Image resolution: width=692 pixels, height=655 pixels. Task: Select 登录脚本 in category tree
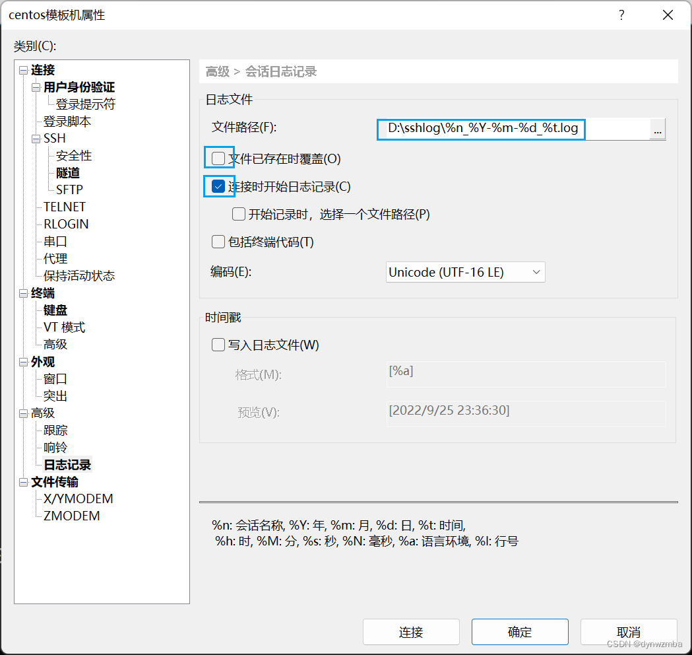67,121
